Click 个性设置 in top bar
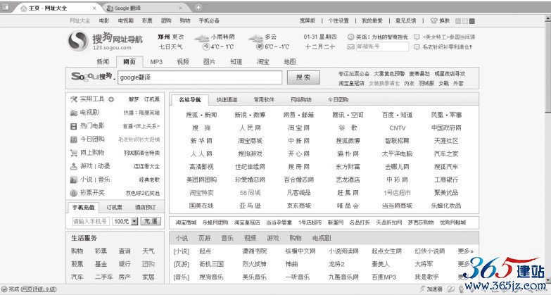551x295 pixels. [x=338, y=20]
